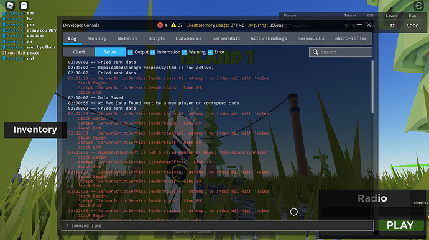Click the red error count icon

click(160, 25)
